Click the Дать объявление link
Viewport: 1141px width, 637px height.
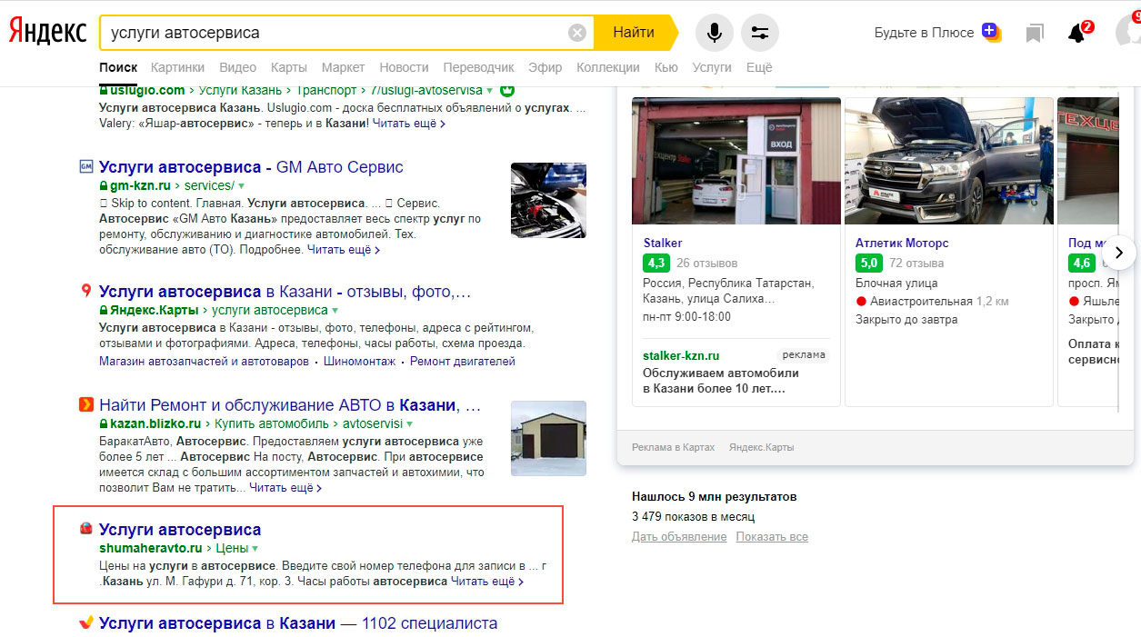pyautogui.click(x=679, y=537)
